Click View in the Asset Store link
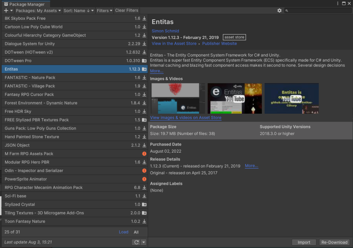This screenshot has height=248, width=353. pyautogui.click(x=174, y=44)
